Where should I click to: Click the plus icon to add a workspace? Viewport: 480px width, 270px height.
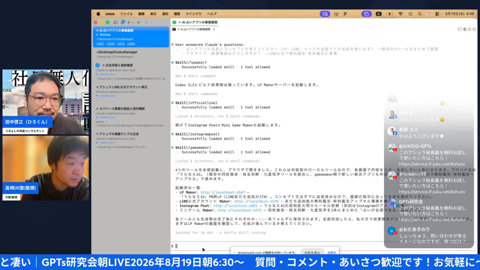tap(128, 22)
